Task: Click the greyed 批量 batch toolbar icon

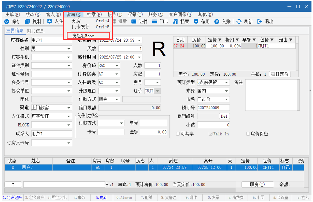Action: click(x=114, y=22)
